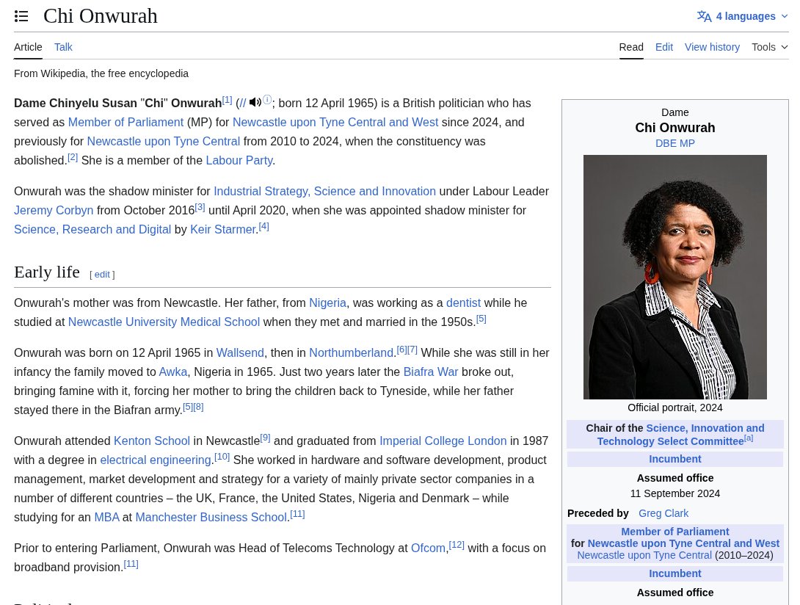Jump to citation reference [3]

point(200,207)
